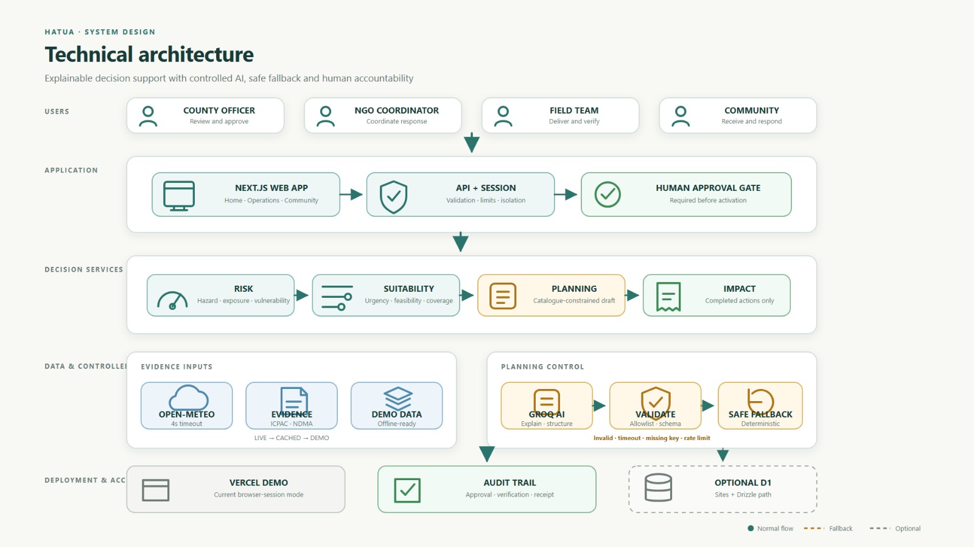This screenshot has height=547, width=974.
Task: Click the PLANNING CONTROL panel heading
Action: tap(542, 366)
